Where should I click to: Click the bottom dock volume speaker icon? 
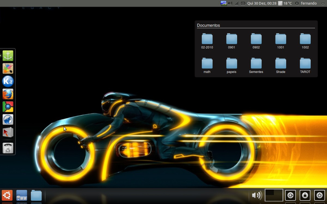257,195
